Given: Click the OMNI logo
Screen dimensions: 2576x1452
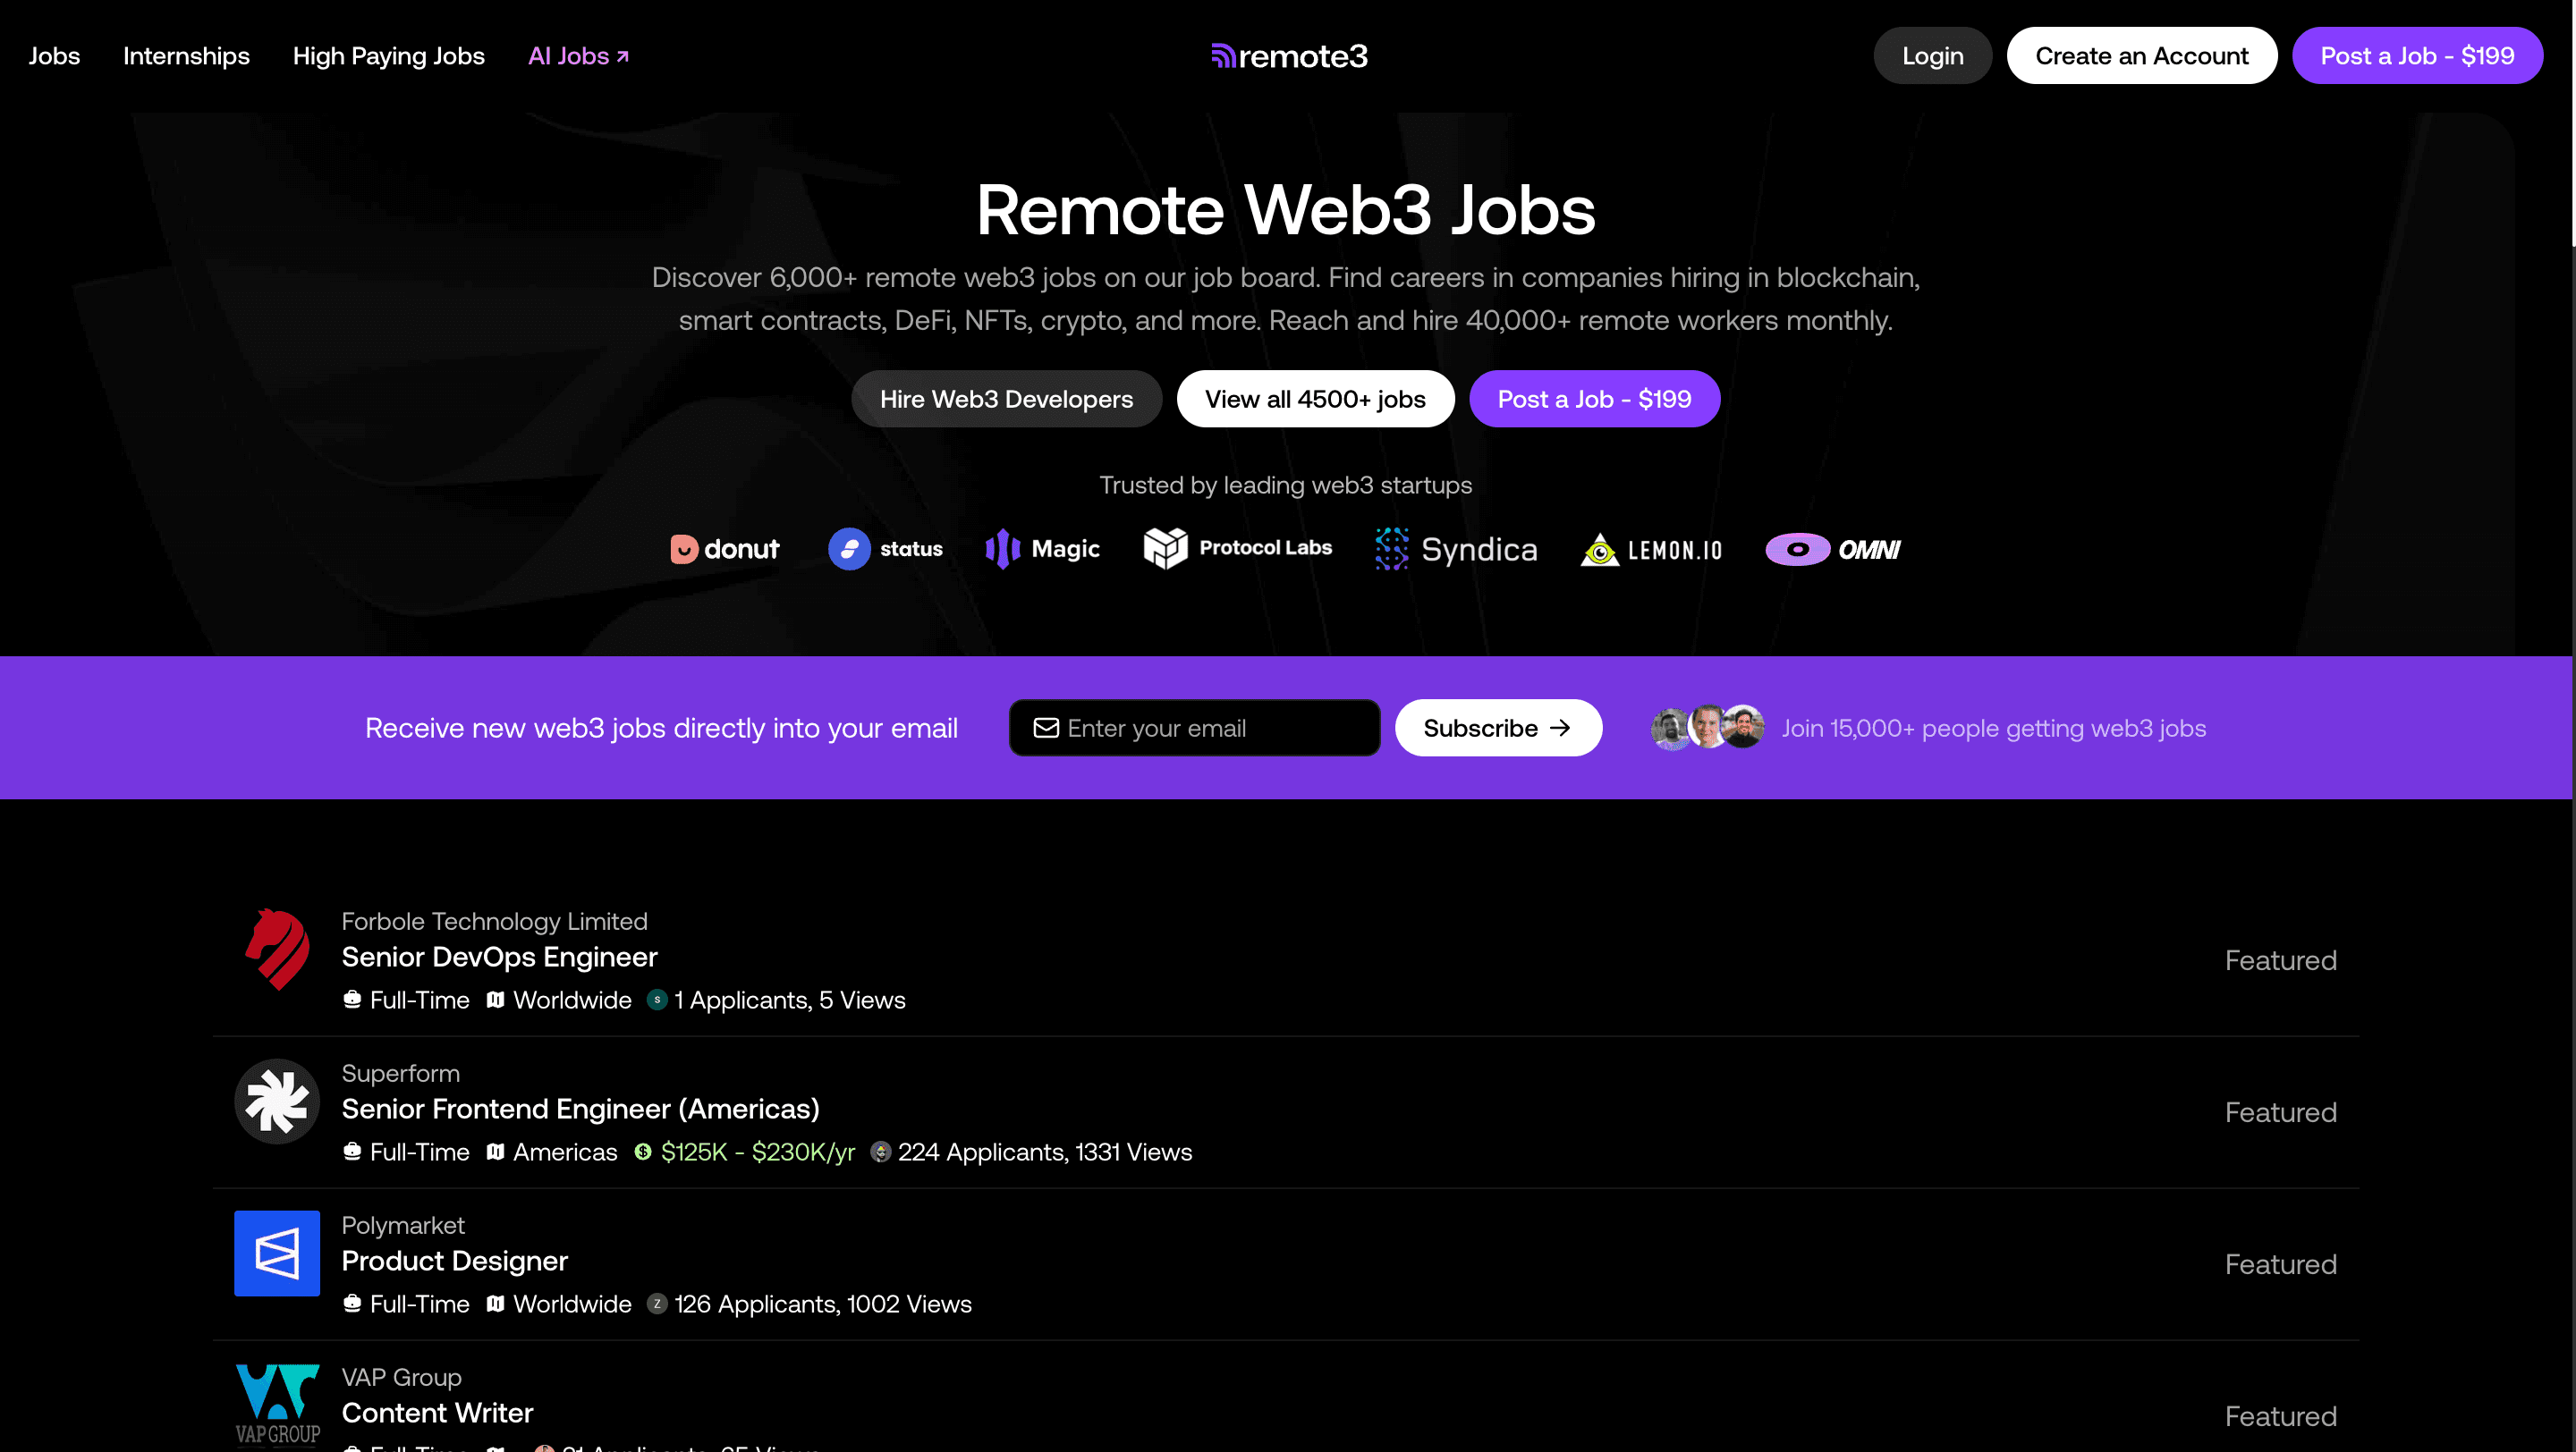Looking at the screenshot, I should pyautogui.click(x=1832, y=549).
